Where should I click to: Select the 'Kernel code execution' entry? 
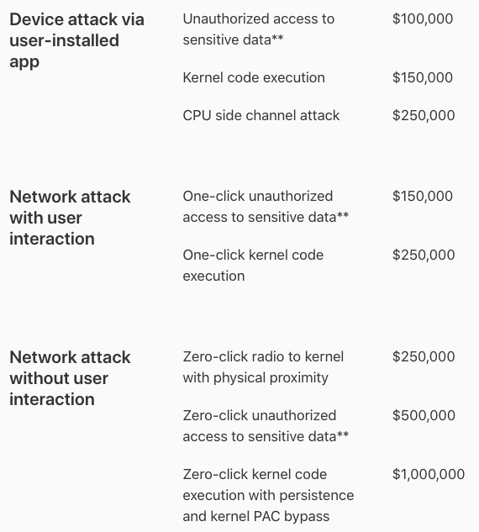pos(254,77)
